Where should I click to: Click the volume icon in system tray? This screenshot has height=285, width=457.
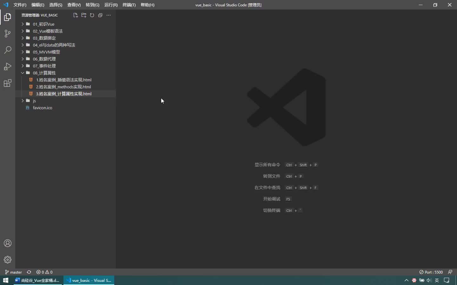(429, 280)
